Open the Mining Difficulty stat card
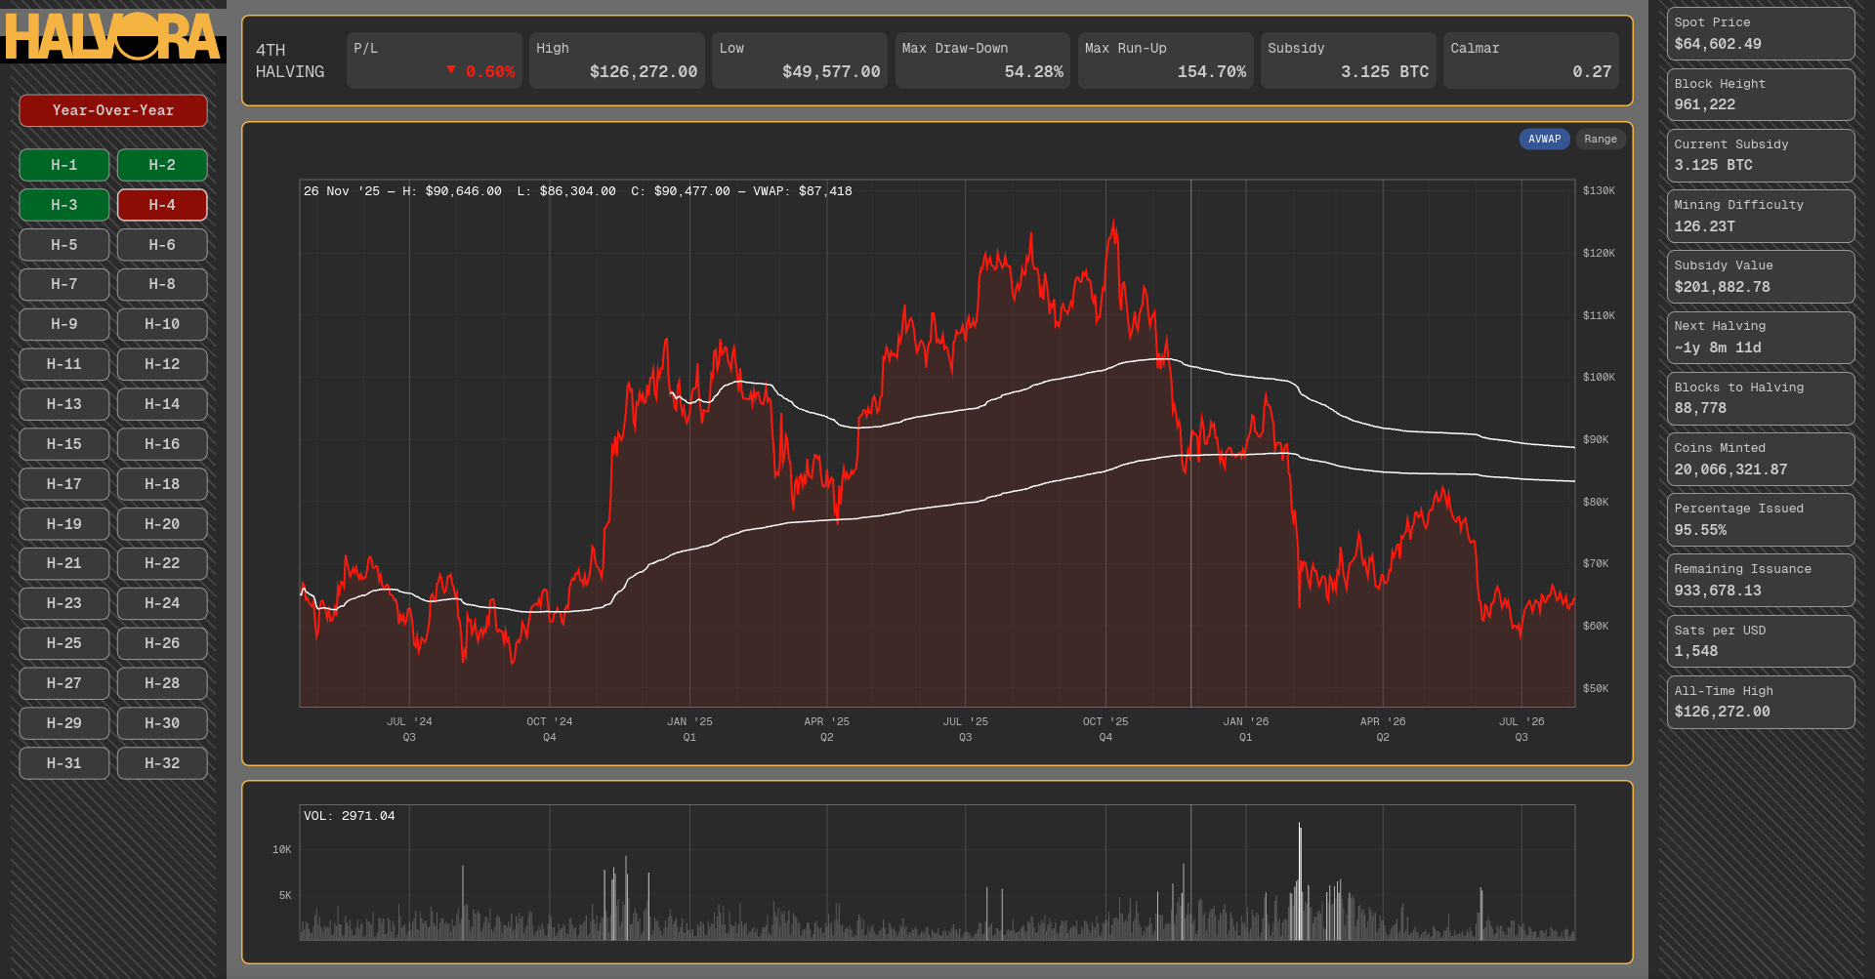Image resolution: width=1875 pixels, height=979 pixels. tap(1760, 216)
